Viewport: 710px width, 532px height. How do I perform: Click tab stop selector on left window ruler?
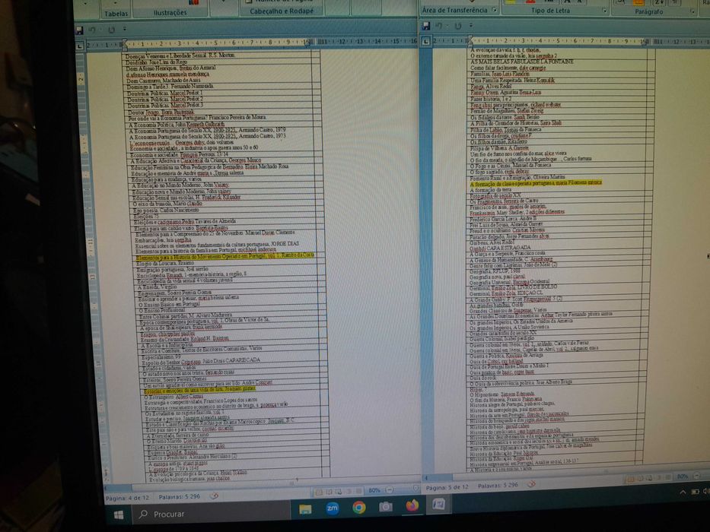(80, 46)
